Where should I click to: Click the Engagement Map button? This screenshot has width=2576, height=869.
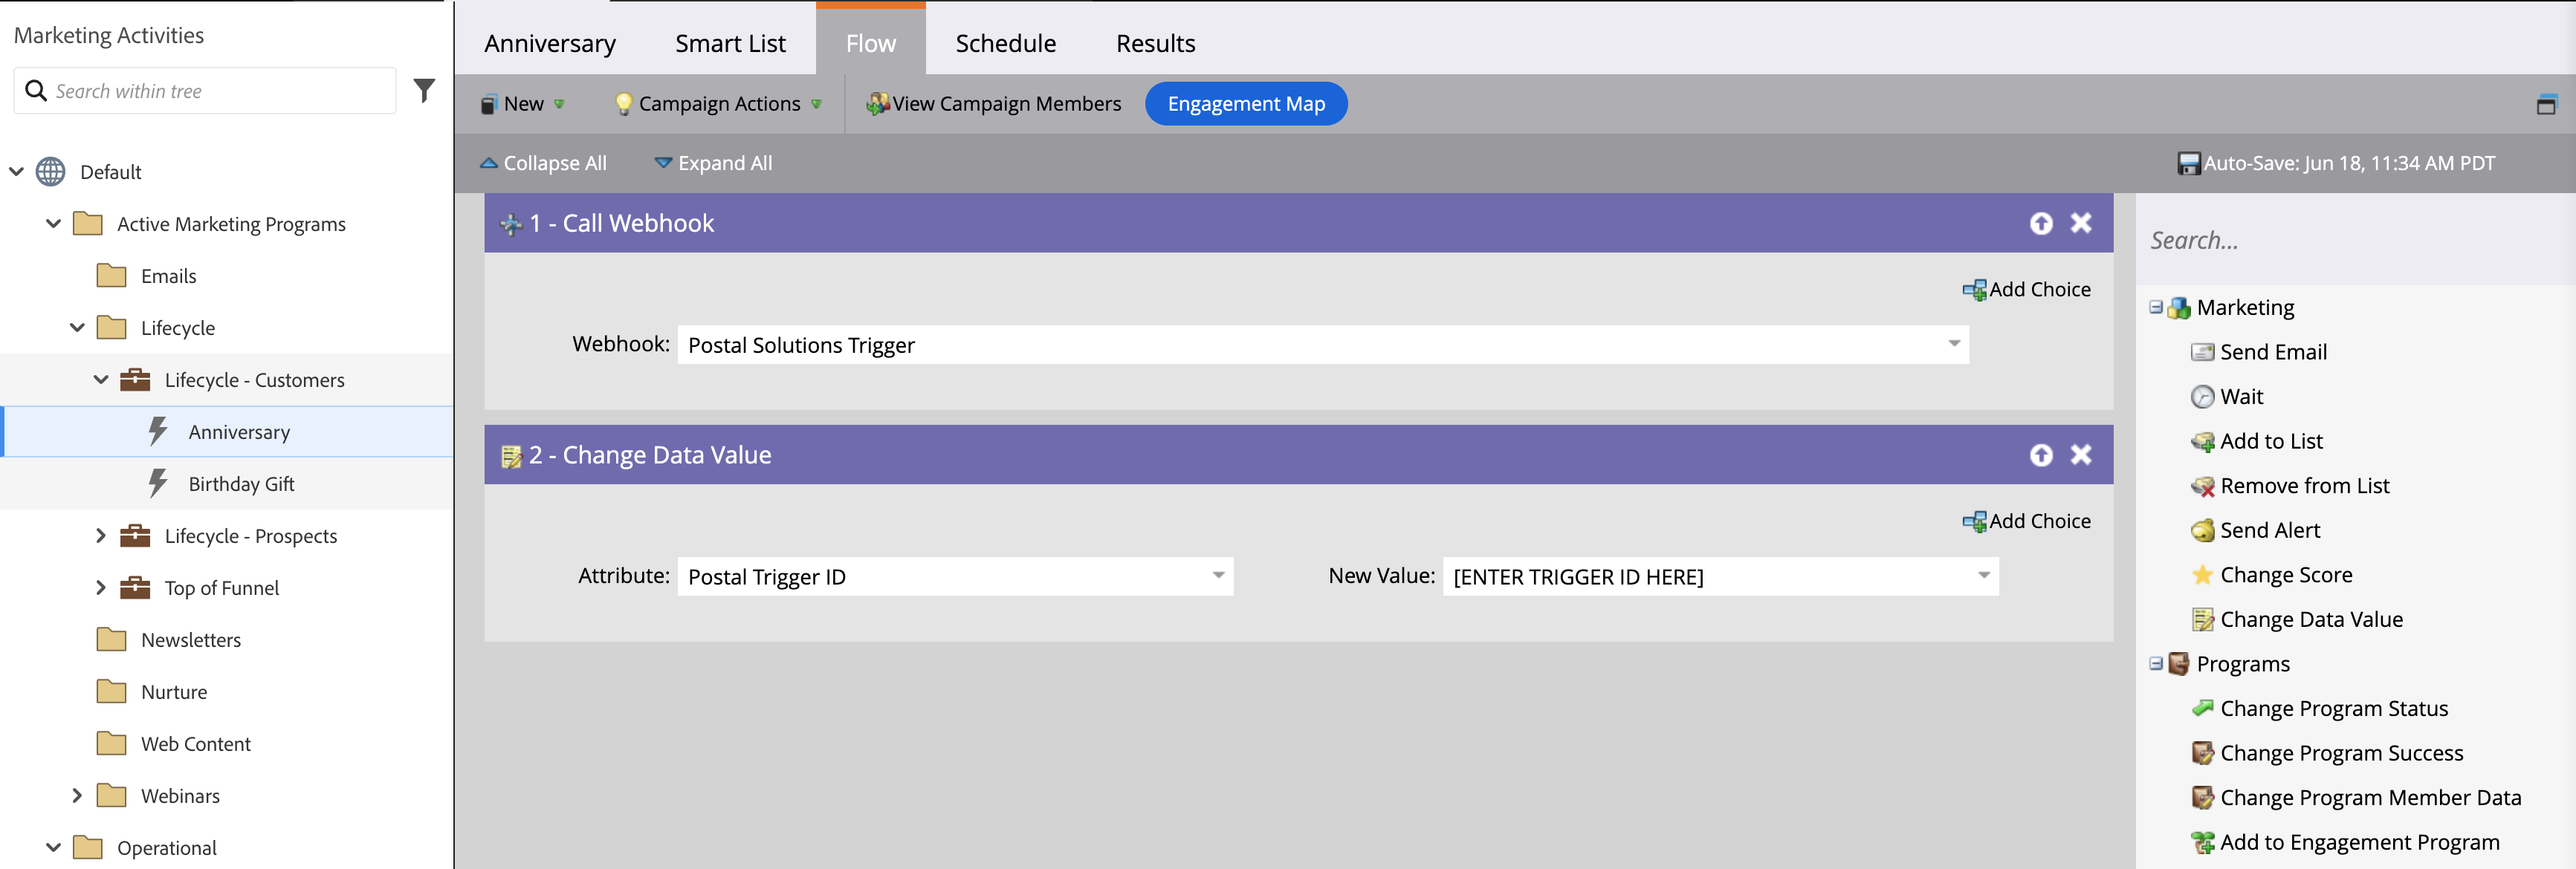pyautogui.click(x=1246, y=104)
